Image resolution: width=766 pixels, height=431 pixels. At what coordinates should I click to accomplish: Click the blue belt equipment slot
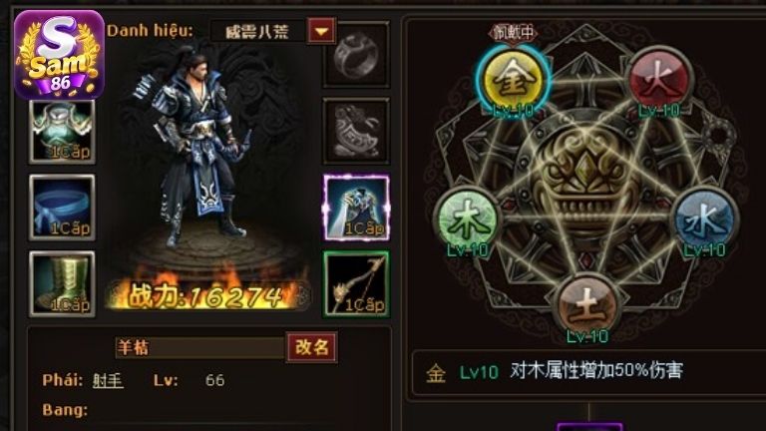point(62,208)
